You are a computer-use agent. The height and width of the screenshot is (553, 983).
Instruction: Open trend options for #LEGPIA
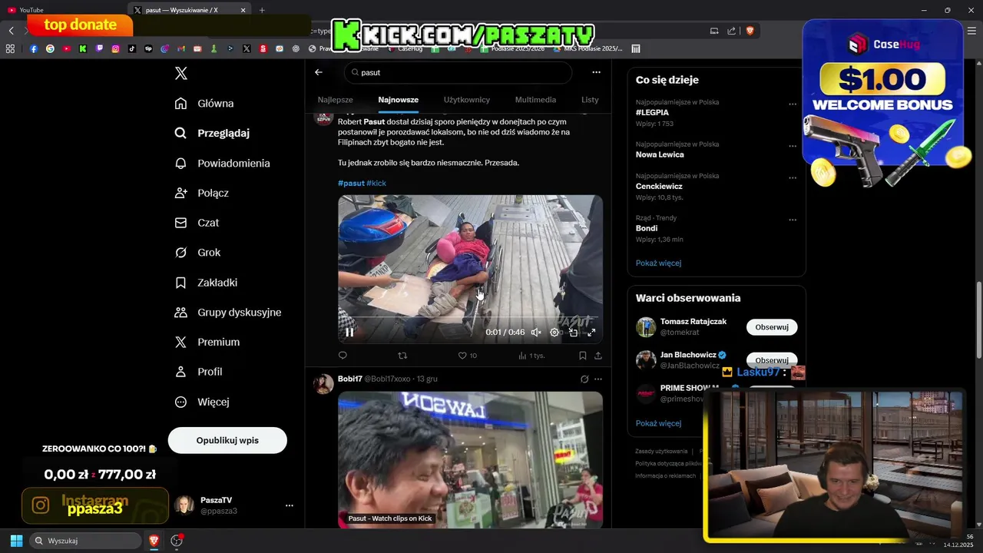tap(793, 104)
